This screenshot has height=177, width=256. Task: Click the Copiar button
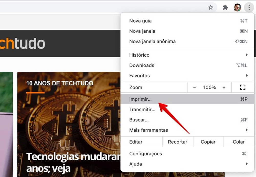point(208,142)
